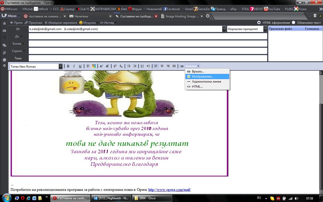Open the text color palette
The height and width of the screenshot is (202, 323).
pyautogui.click(x=94, y=66)
